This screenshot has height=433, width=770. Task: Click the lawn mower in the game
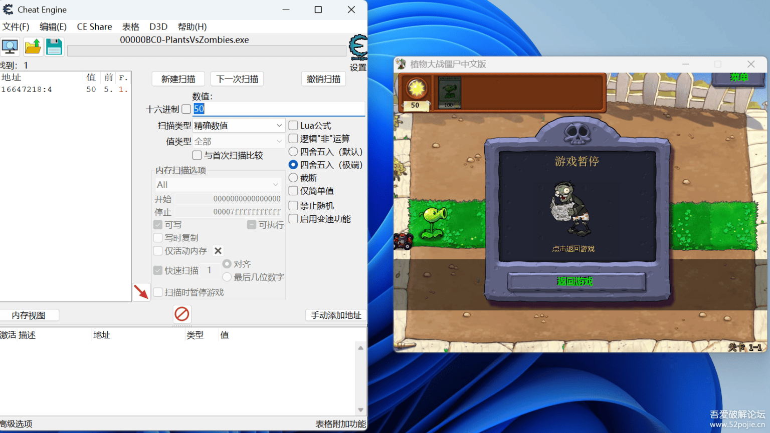[x=402, y=241]
